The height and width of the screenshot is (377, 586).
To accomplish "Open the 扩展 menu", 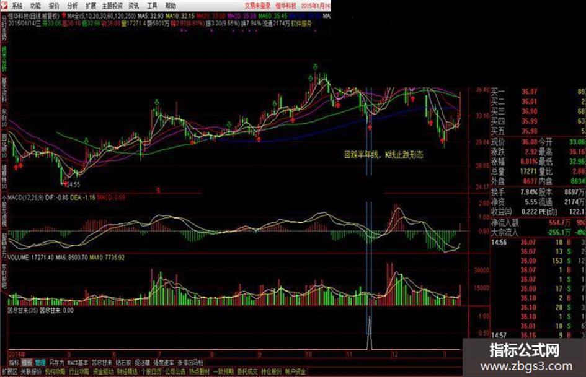I will [x=91, y=6].
